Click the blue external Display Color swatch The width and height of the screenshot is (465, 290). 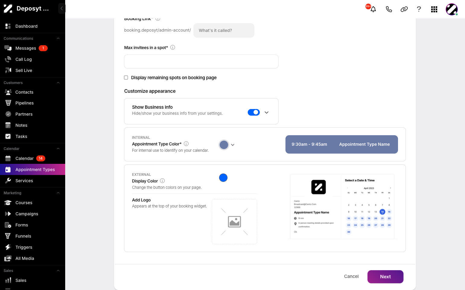223,178
